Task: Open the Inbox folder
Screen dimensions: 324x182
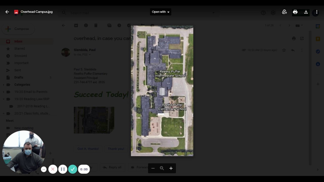Action: tap(18, 41)
